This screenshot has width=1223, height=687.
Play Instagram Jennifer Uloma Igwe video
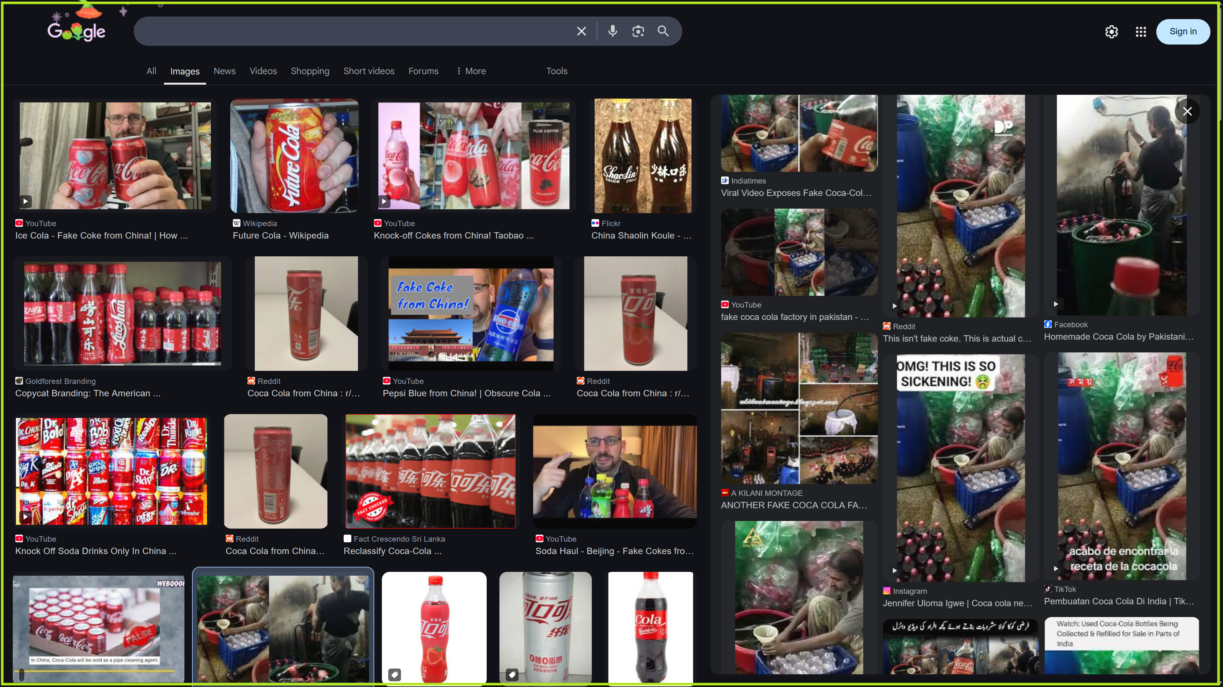(x=894, y=570)
